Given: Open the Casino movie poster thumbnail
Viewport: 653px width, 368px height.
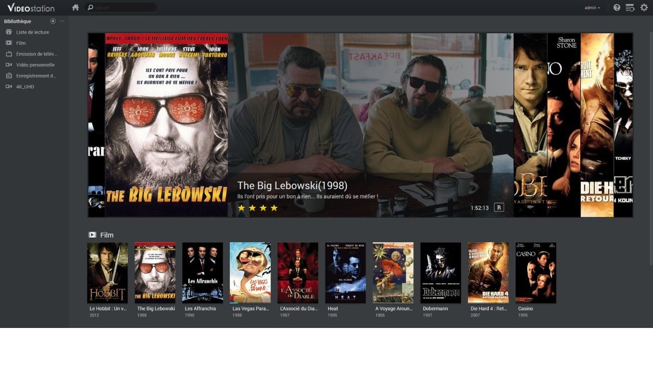Looking at the screenshot, I should pos(536,273).
